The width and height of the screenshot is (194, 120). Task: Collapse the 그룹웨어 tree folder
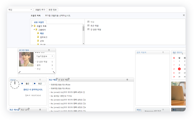(34, 30)
